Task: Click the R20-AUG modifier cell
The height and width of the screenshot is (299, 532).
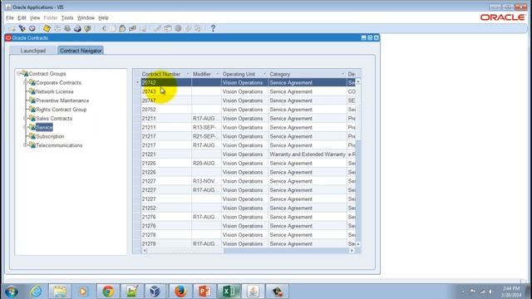Action: [x=206, y=163]
